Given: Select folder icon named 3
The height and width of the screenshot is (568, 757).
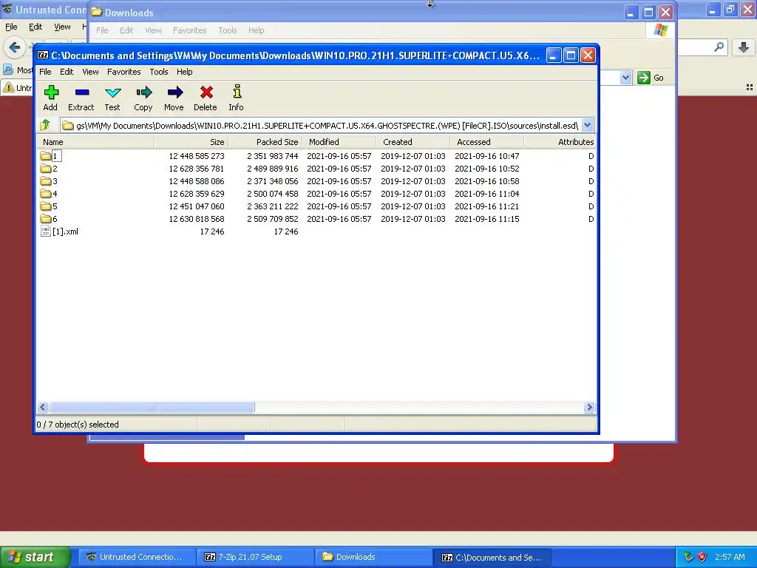Looking at the screenshot, I should (46, 181).
